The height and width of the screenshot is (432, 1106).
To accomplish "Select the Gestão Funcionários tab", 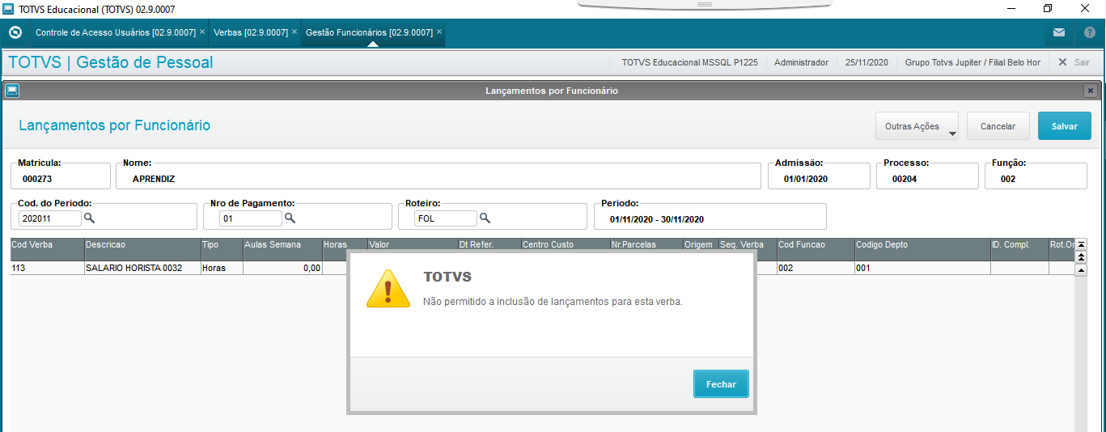I will [x=369, y=32].
